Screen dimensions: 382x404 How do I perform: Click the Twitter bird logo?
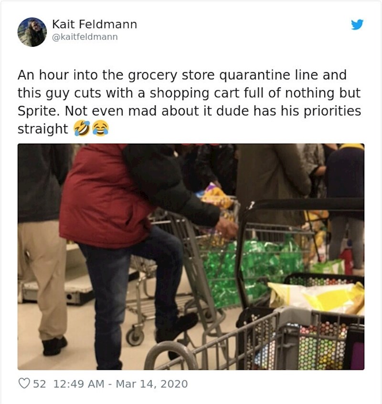pos(357,24)
